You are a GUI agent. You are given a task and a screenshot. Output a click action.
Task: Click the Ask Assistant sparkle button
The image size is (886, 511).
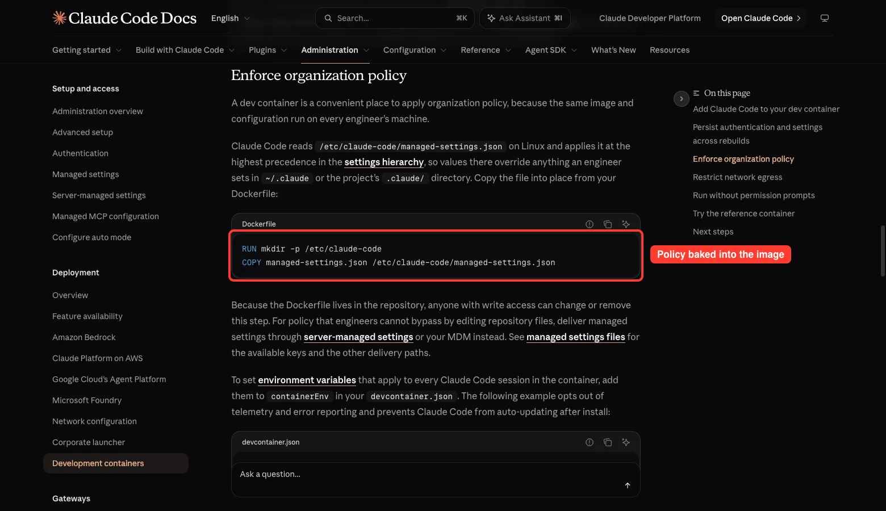click(x=525, y=18)
